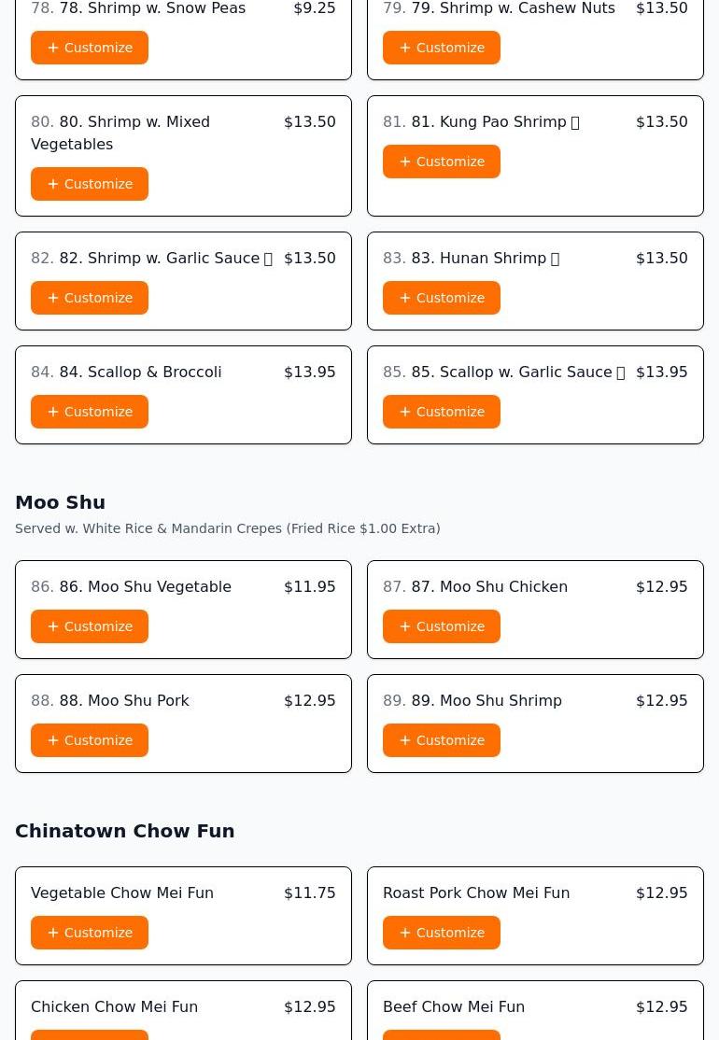The width and height of the screenshot is (719, 1040).
Task: Click Customize for Kung Pao Shrimp
Action: 441,162
